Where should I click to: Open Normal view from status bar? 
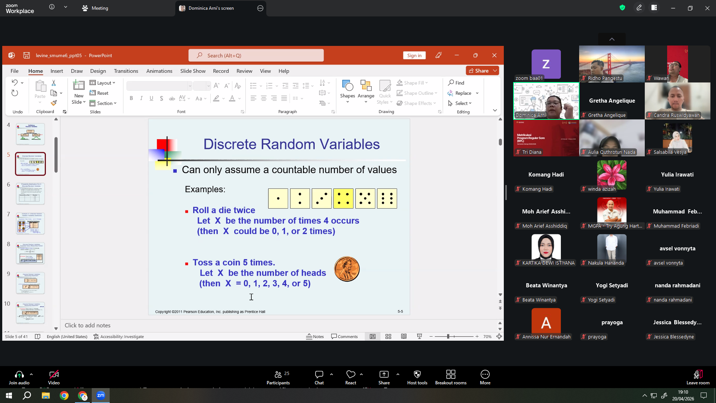point(373,337)
